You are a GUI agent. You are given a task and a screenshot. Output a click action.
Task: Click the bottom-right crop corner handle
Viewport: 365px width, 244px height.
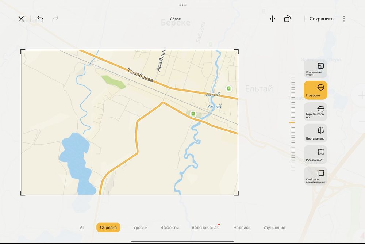[x=237, y=194]
